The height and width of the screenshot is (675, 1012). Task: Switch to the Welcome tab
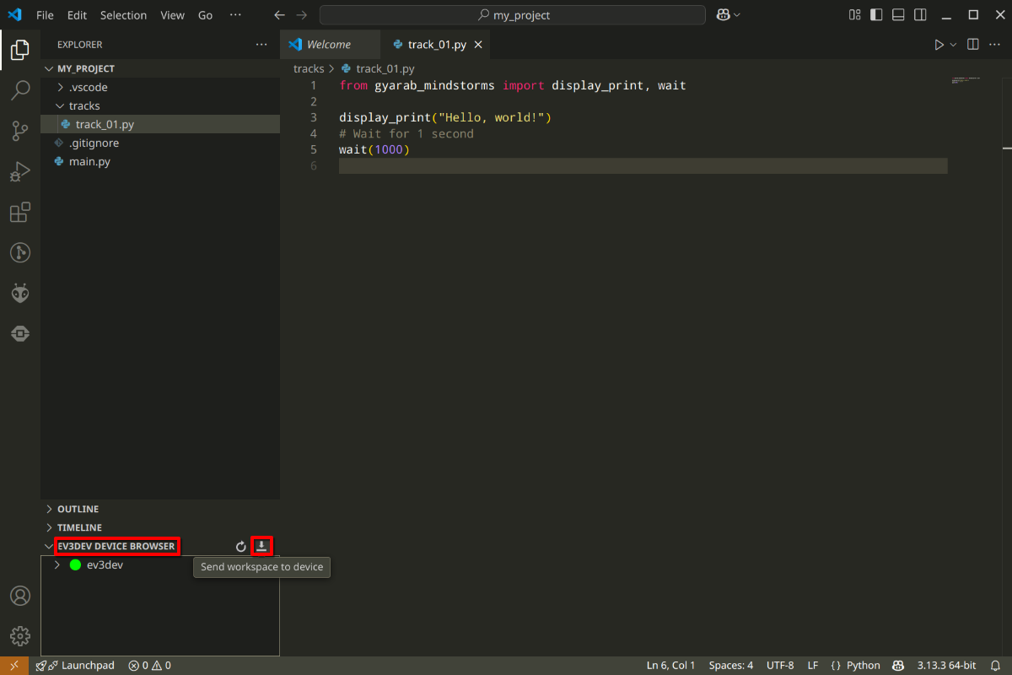tap(328, 45)
